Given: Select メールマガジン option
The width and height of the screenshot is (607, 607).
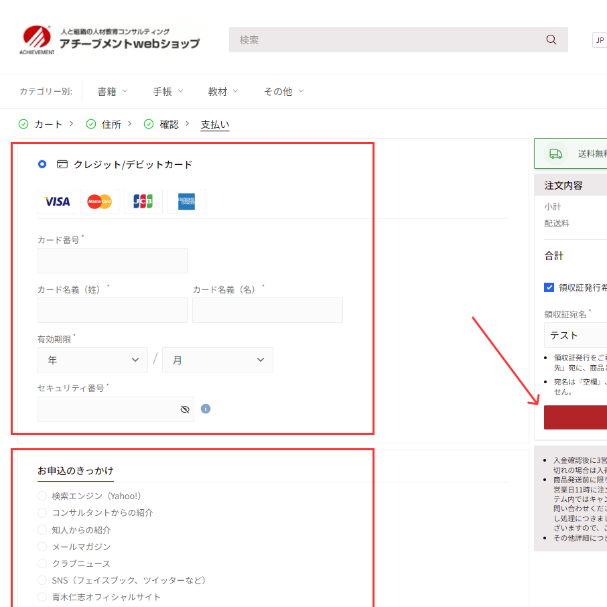Looking at the screenshot, I should click(x=42, y=547).
